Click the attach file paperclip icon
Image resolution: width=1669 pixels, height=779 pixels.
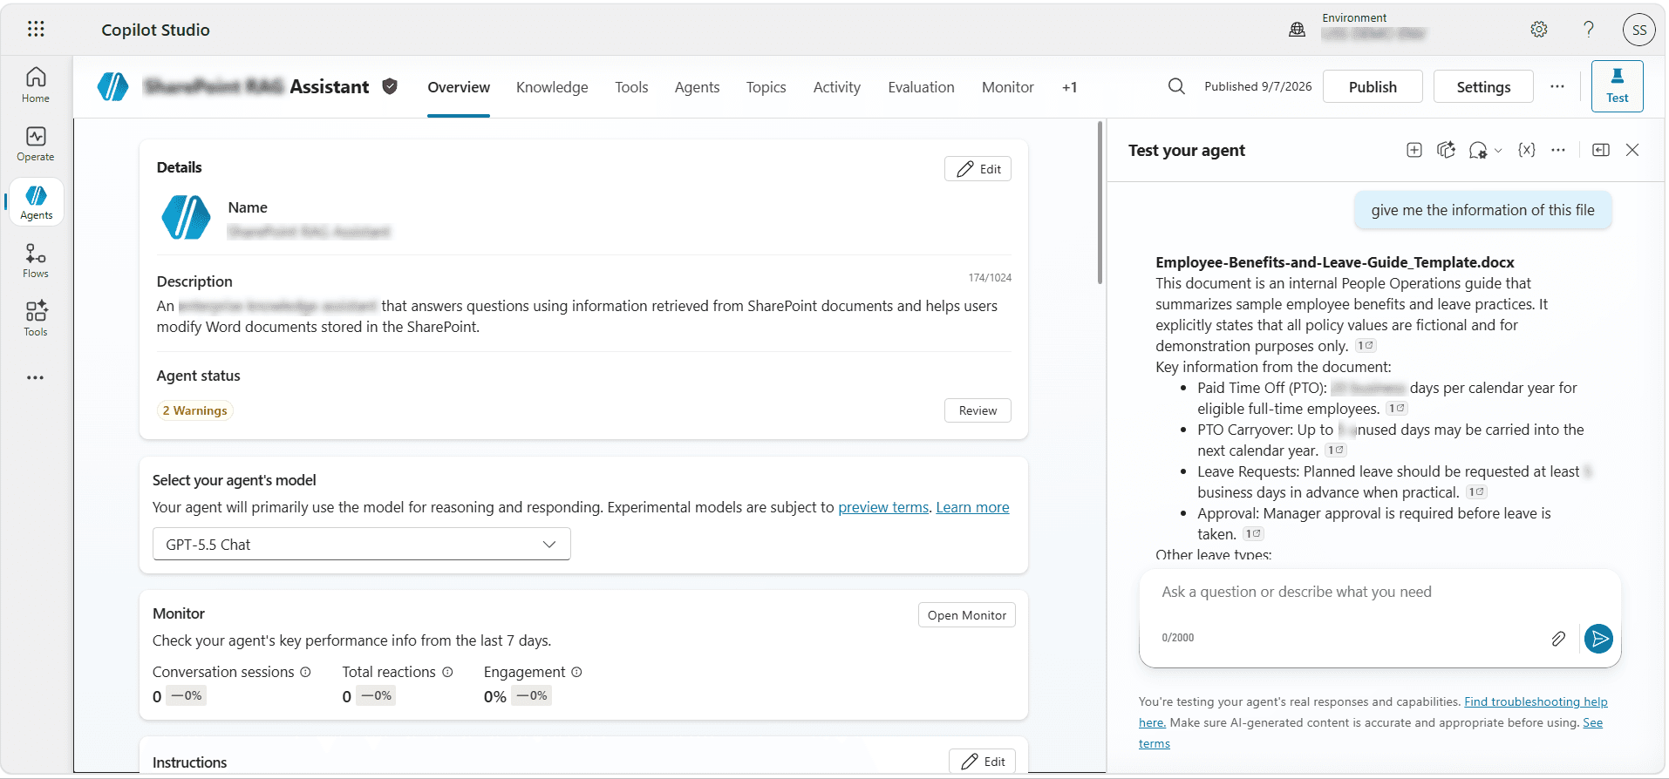point(1558,639)
